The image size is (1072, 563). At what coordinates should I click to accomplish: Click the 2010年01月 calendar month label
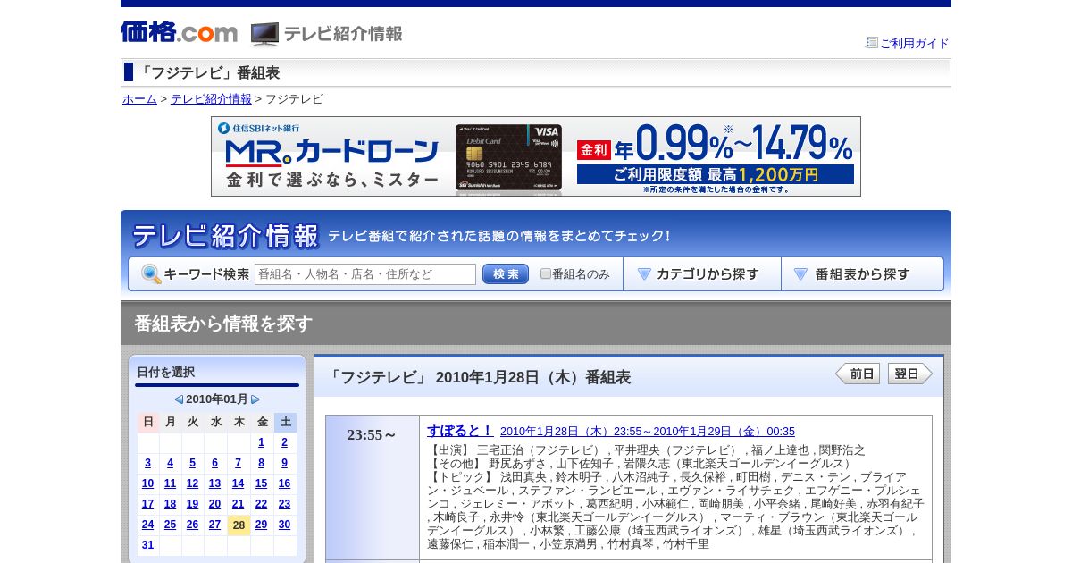(217, 399)
